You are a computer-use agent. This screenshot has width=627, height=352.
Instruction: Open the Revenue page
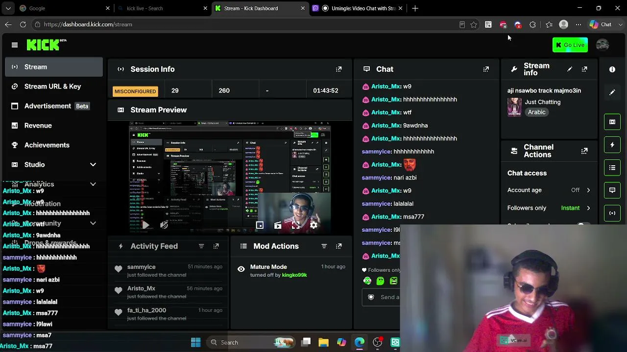pos(54,126)
